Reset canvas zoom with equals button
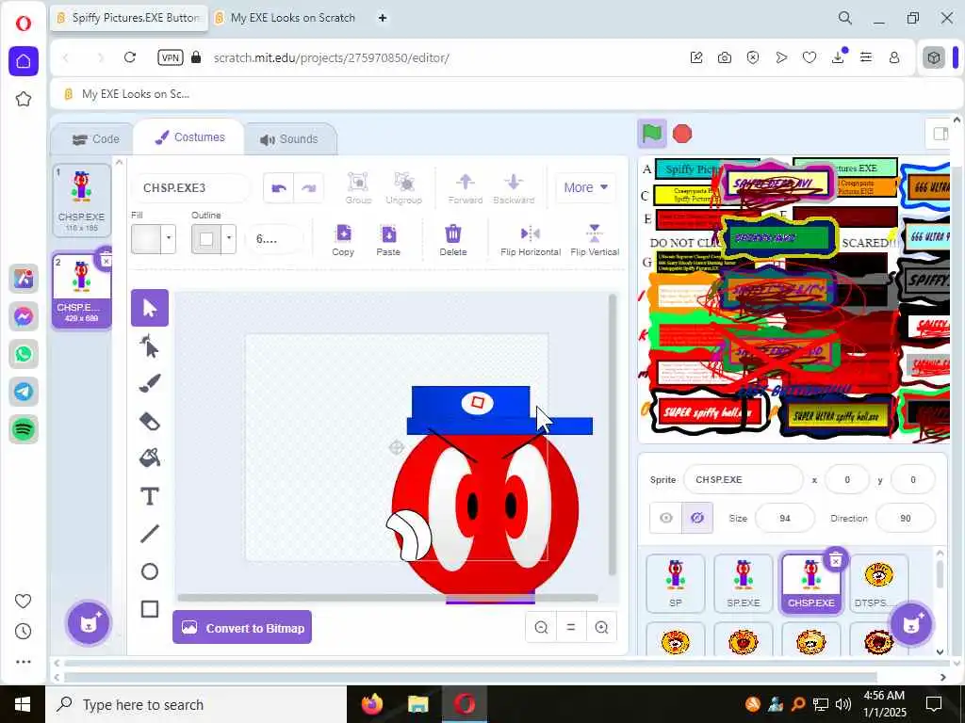Image resolution: width=965 pixels, height=723 pixels. [571, 628]
